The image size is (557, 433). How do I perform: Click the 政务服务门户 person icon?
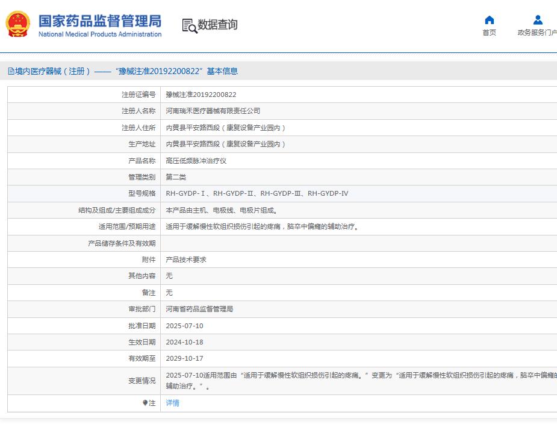coord(538,20)
